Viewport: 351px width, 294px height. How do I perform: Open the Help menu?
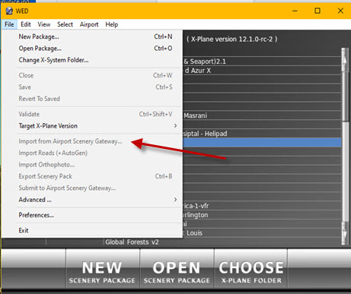coord(112,24)
